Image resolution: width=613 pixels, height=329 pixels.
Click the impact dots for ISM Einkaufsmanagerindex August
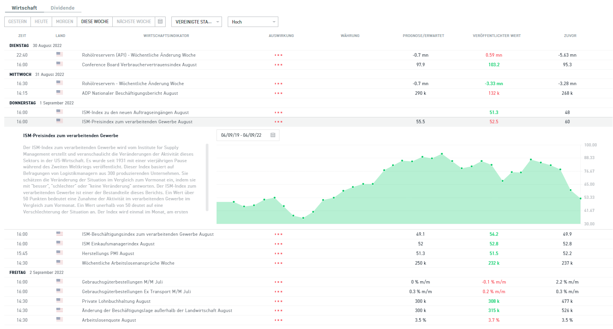pyautogui.click(x=279, y=244)
